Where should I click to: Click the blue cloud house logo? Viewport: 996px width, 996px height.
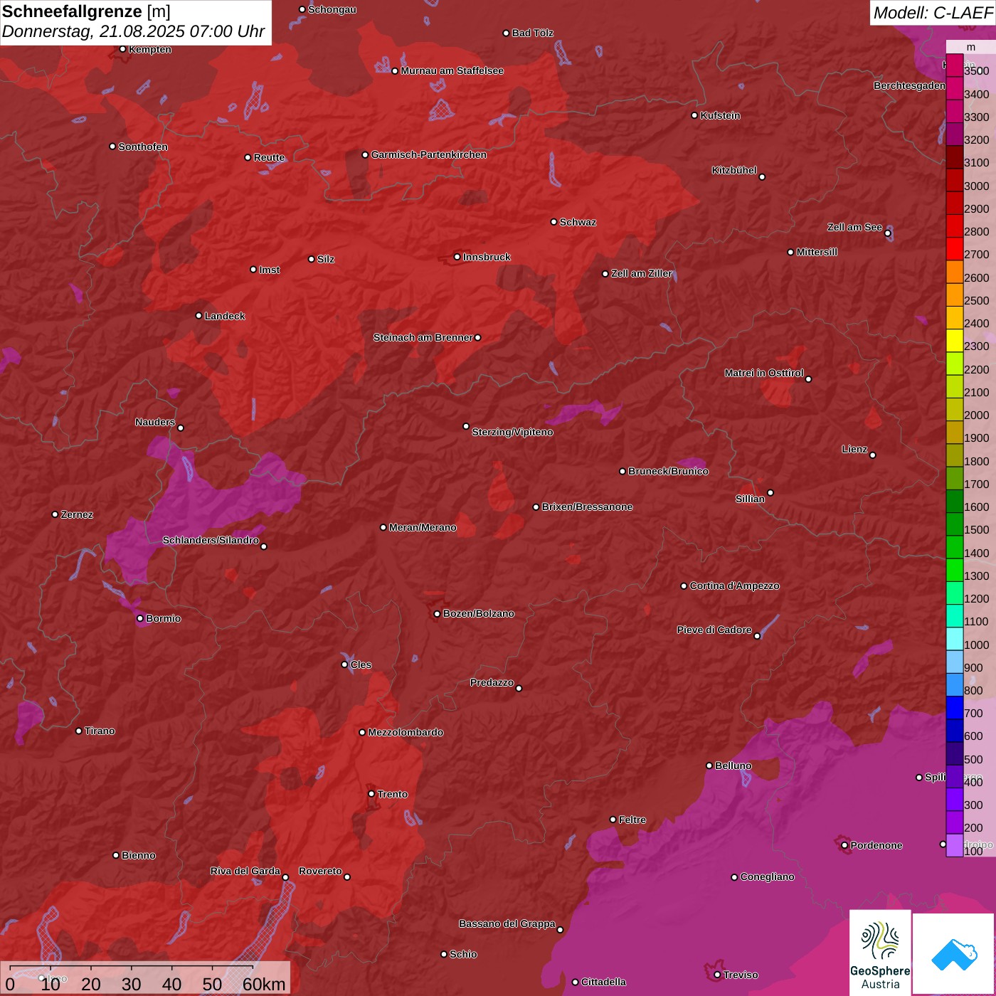(x=954, y=955)
